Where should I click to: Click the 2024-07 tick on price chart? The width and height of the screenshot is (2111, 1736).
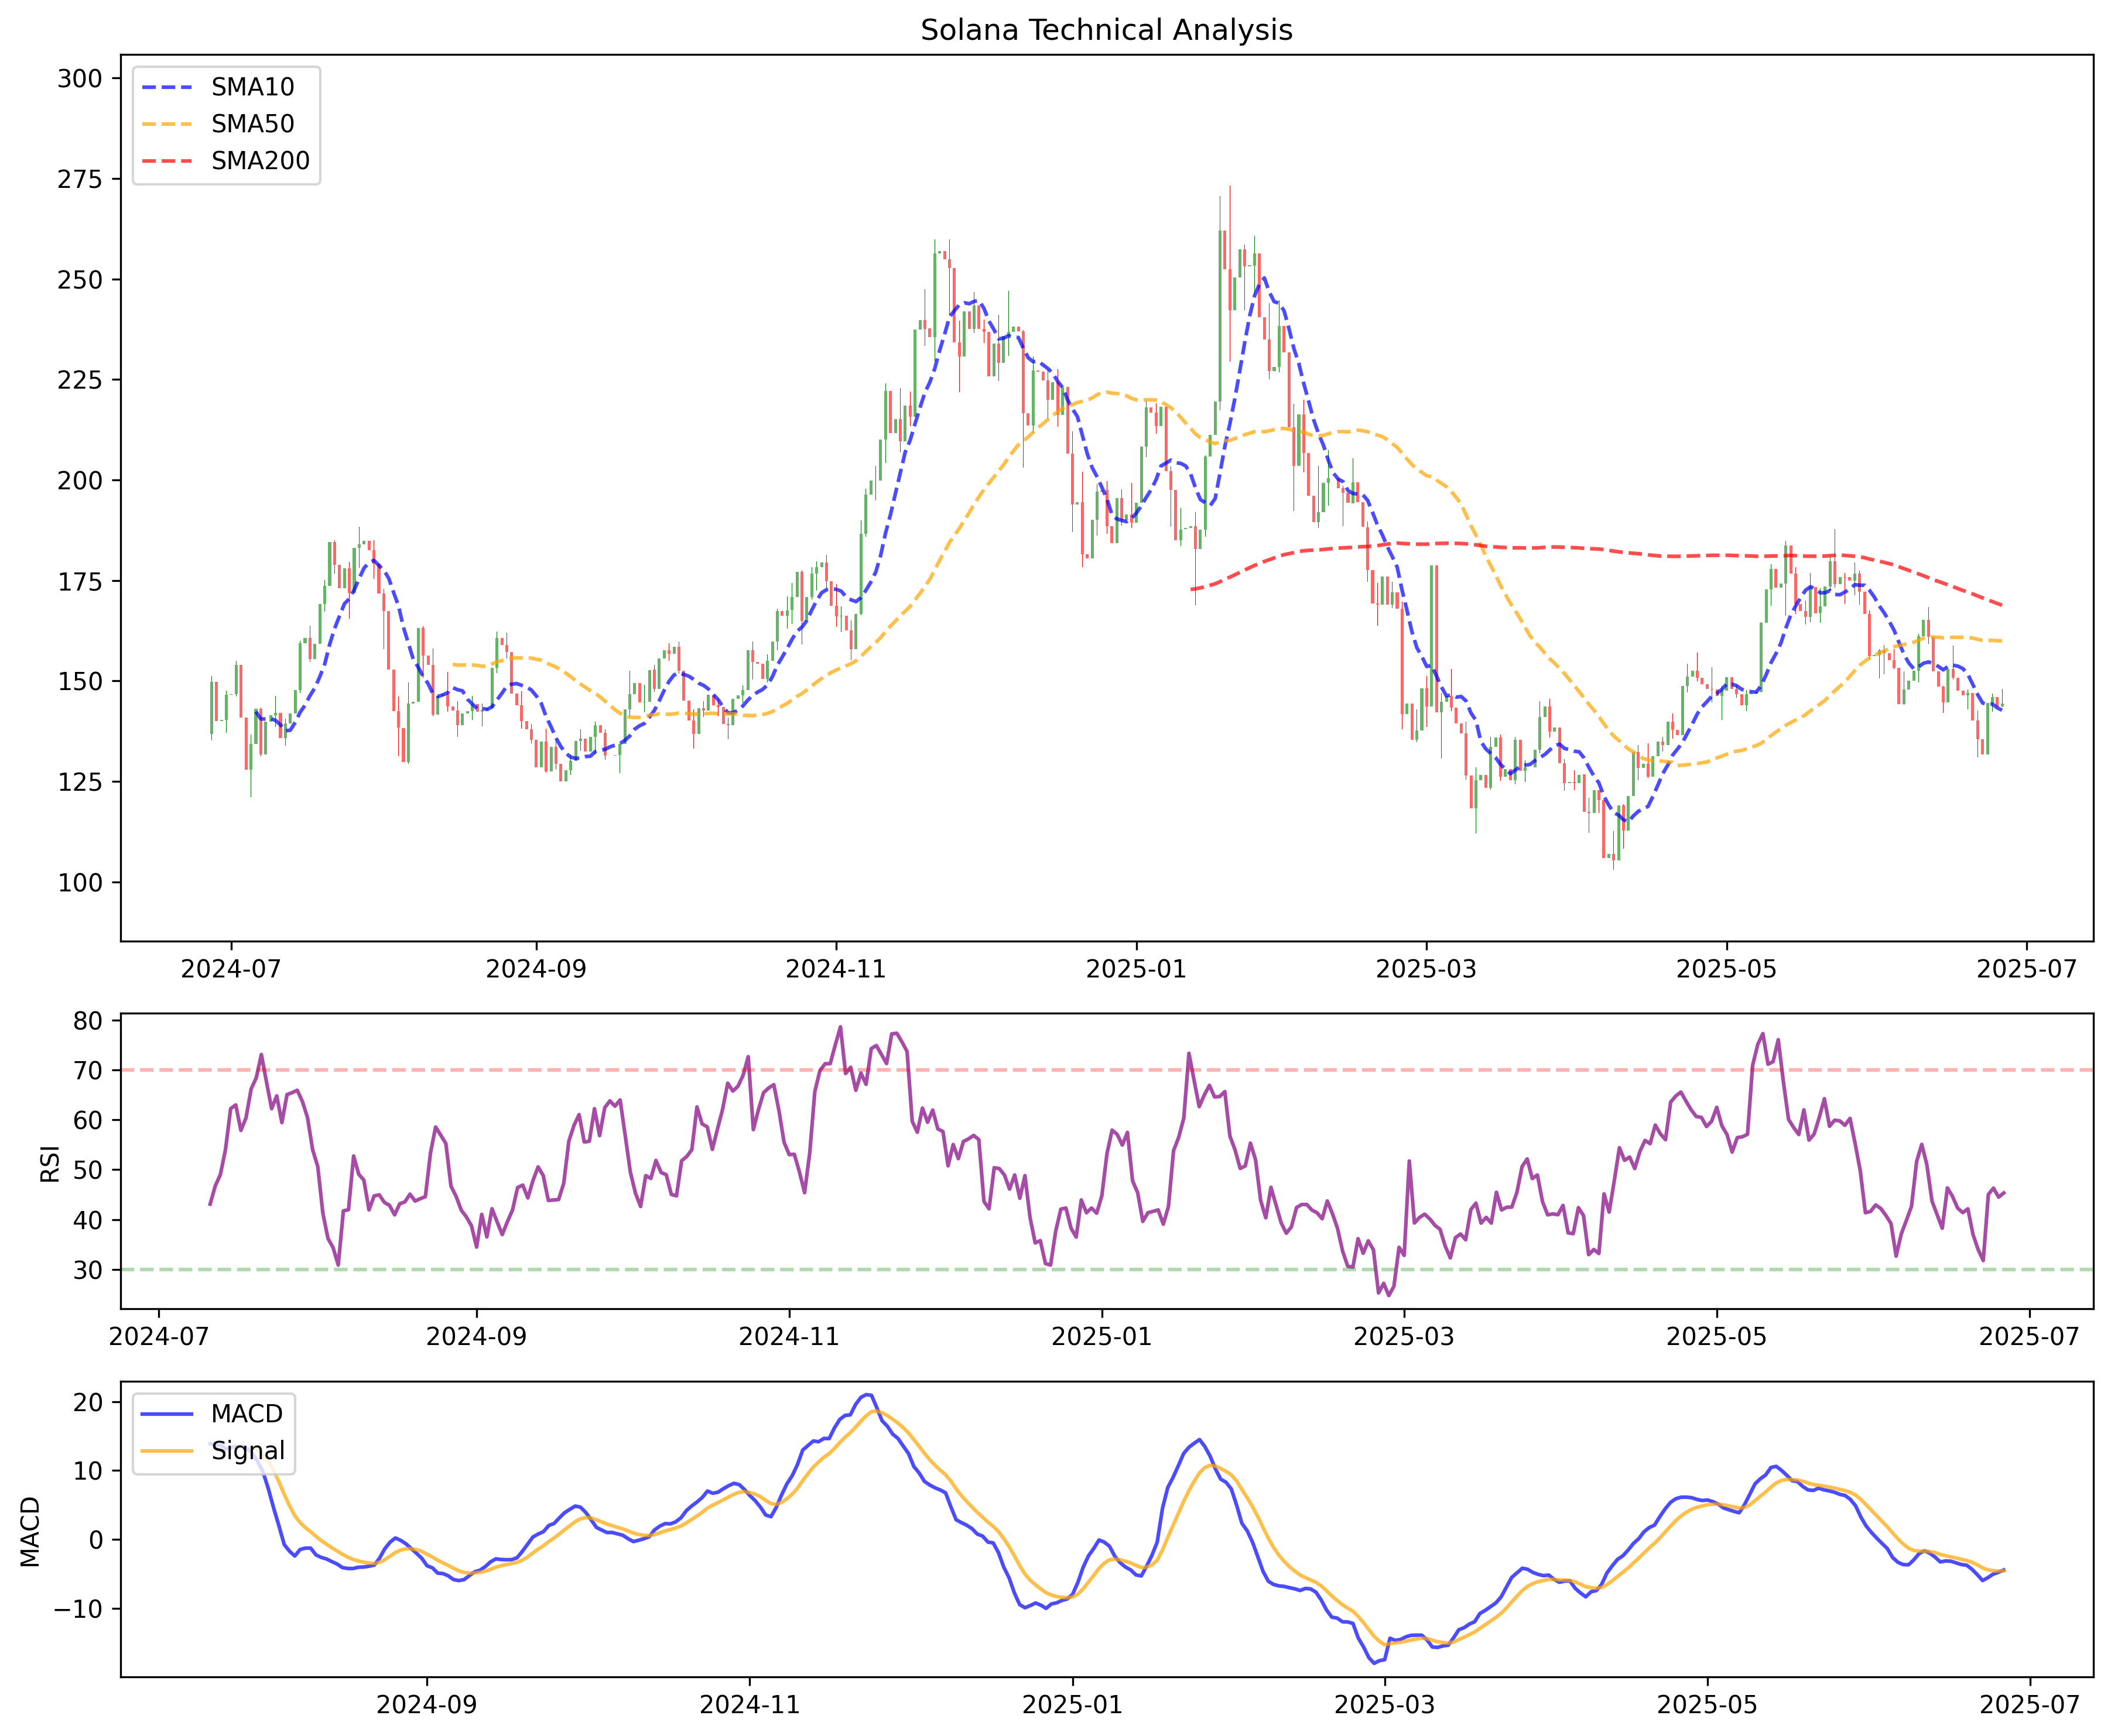pyautogui.click(x=231, y=969)
